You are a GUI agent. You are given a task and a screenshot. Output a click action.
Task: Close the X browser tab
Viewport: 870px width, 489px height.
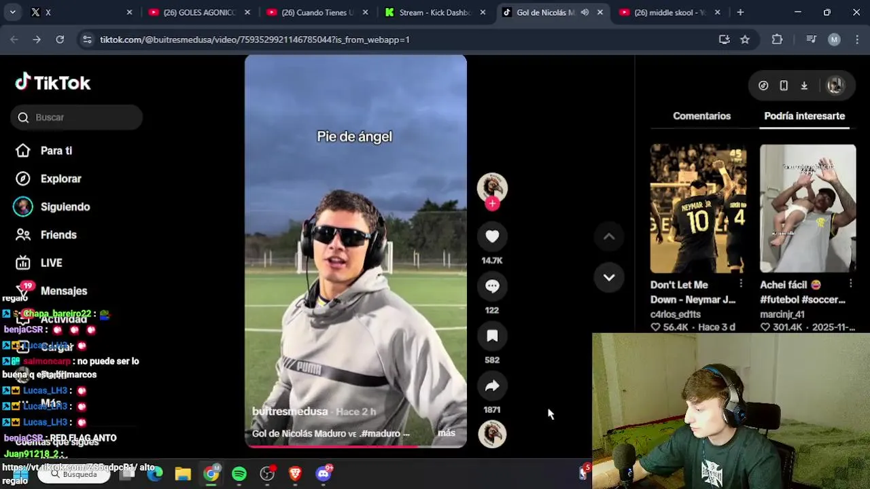pyautogui.click(x=129, y=12)
